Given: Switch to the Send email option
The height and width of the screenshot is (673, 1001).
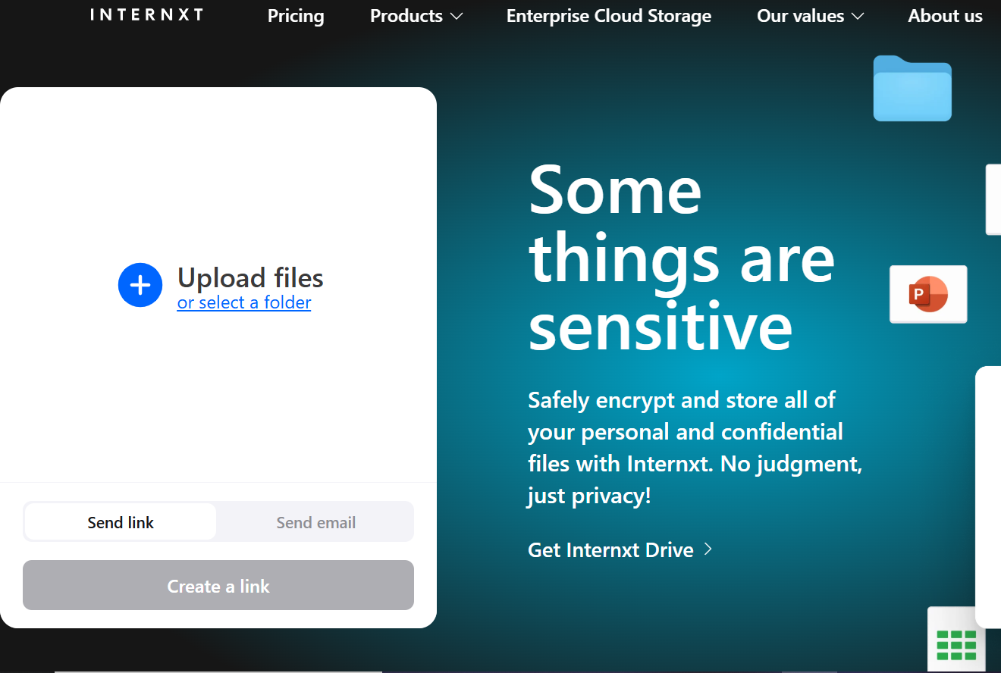Looking at the screenshot, I should pos(315,522).
